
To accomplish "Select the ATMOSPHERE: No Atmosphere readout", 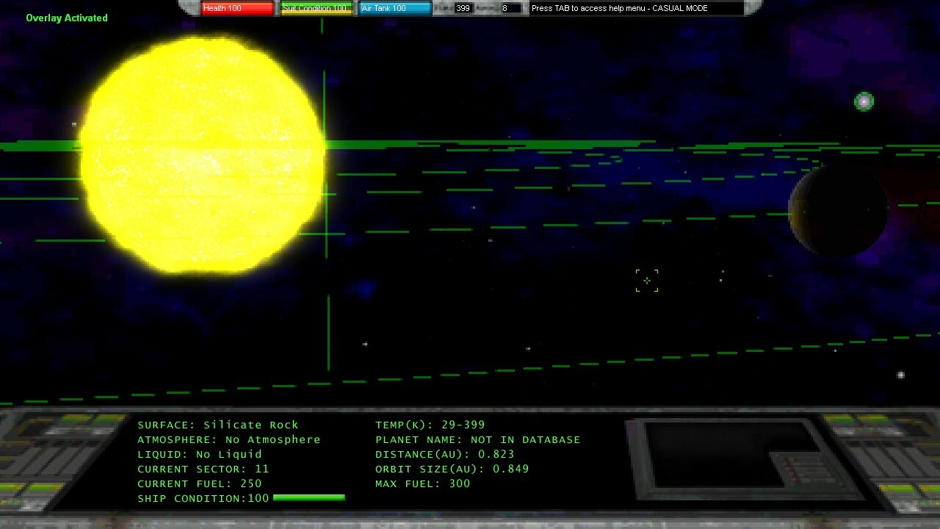I will point(228,439).
